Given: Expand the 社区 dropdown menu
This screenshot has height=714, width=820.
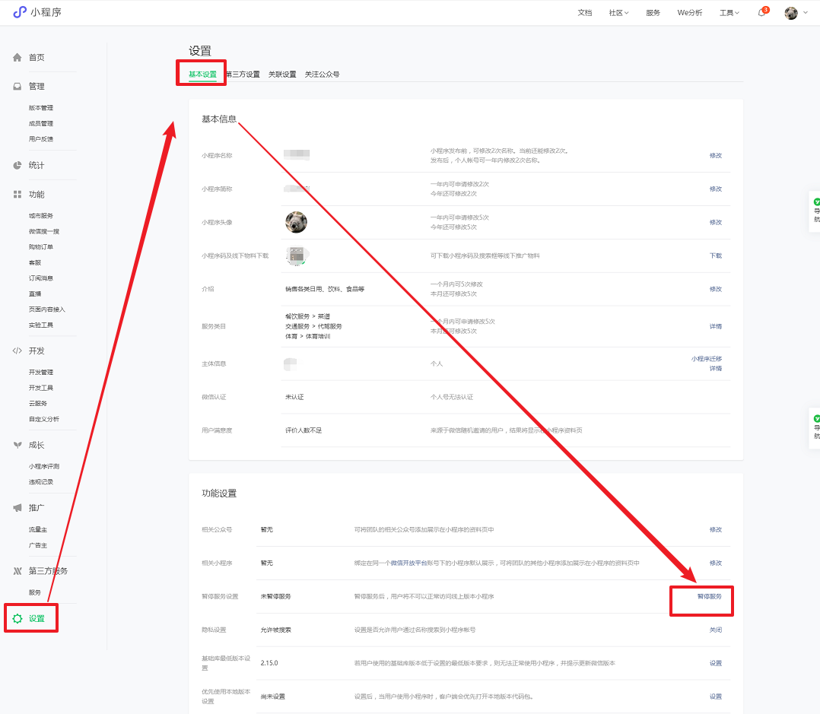Looking at the screenshot, I should [x=618, y=13].
